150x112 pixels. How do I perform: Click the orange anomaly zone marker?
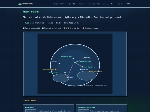pyautogui.click(x=90, y=72)
